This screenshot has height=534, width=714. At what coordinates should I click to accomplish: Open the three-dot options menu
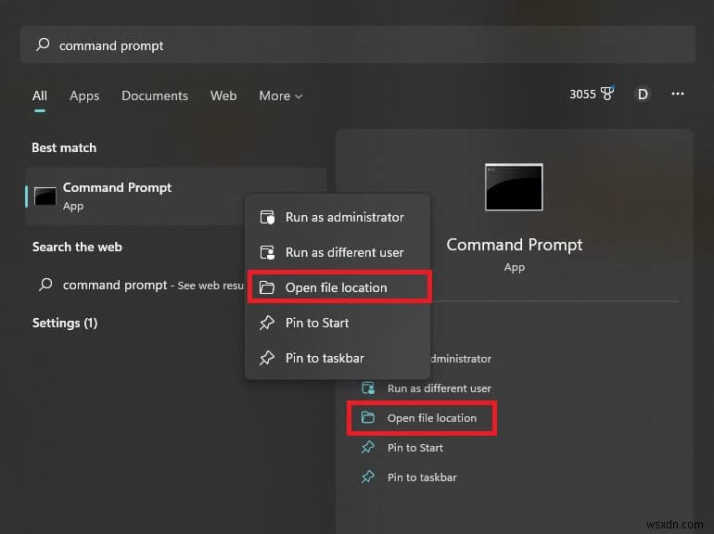(678, 94)
